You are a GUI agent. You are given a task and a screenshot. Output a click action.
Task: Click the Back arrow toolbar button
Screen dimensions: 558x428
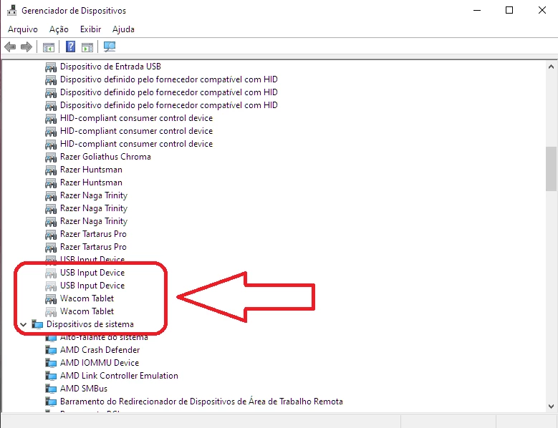click(x=10, y=47)
